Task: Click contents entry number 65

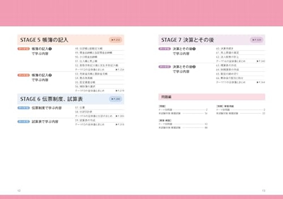Action: [x=227, y=74]
